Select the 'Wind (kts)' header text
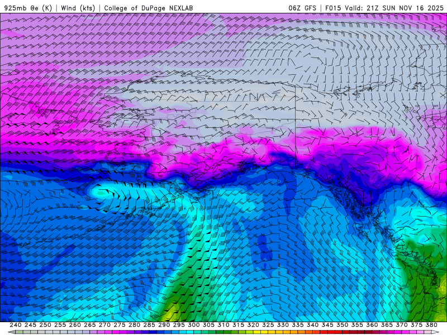447x335 pixels. [x=78, y=8]
